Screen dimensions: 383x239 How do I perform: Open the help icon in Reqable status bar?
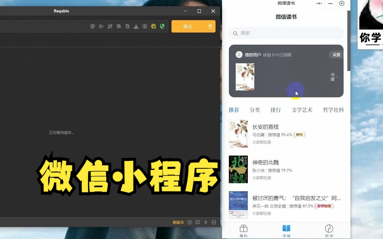point(190,222)
